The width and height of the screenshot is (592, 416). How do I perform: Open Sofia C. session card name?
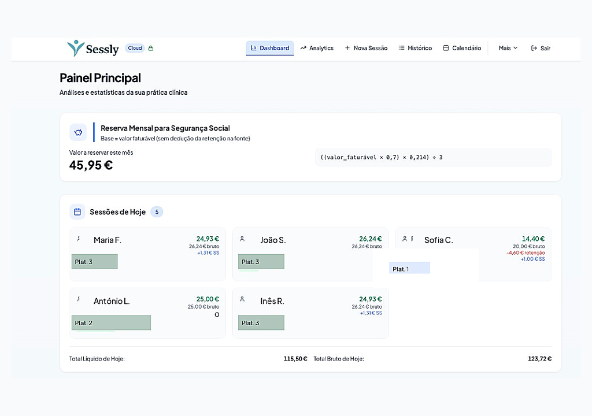pos(439,240)
